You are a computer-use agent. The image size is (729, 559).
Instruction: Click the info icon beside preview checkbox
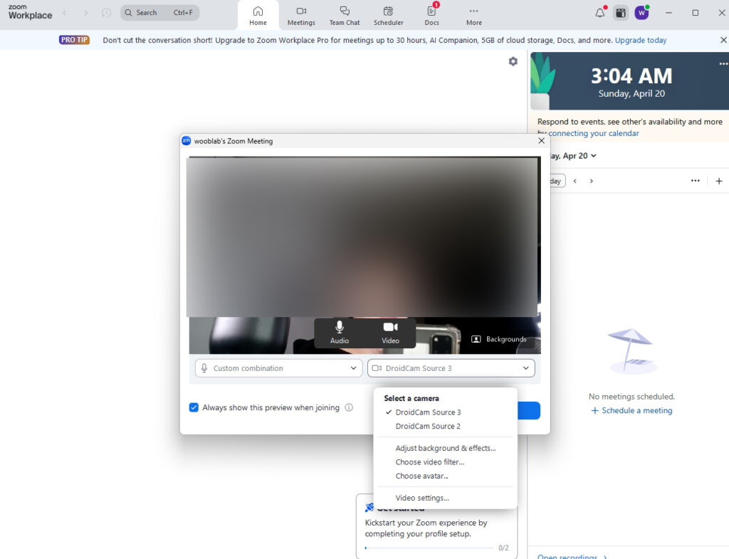pos(349,407)
